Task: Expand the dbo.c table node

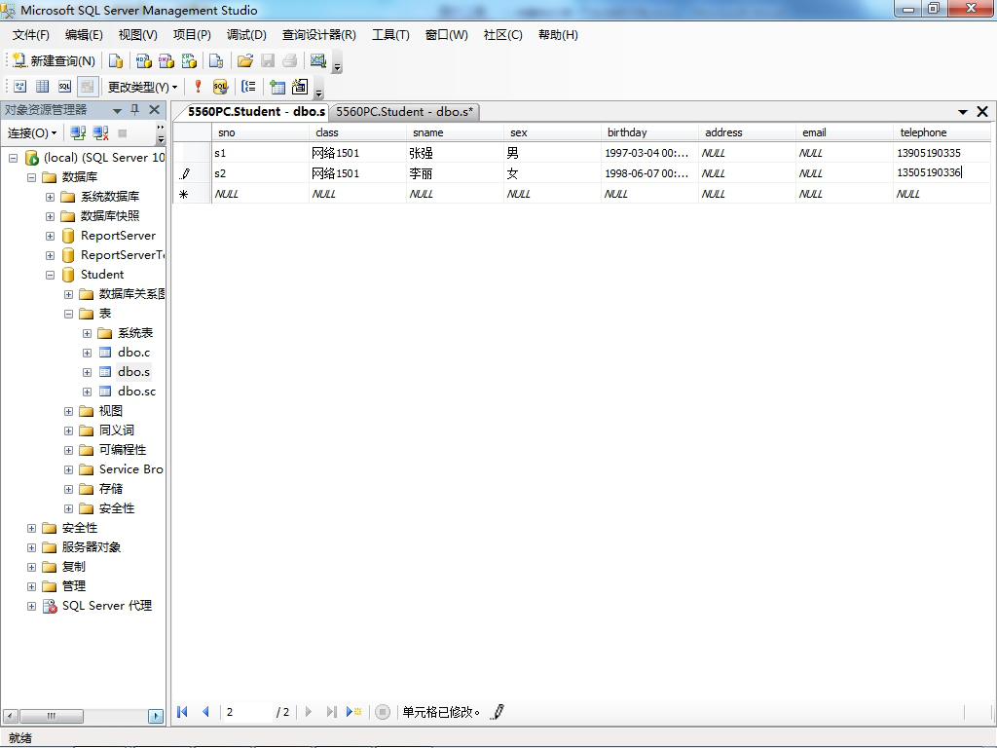Action: coord(87,353)
